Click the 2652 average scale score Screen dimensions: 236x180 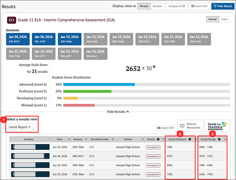(133, 69)
